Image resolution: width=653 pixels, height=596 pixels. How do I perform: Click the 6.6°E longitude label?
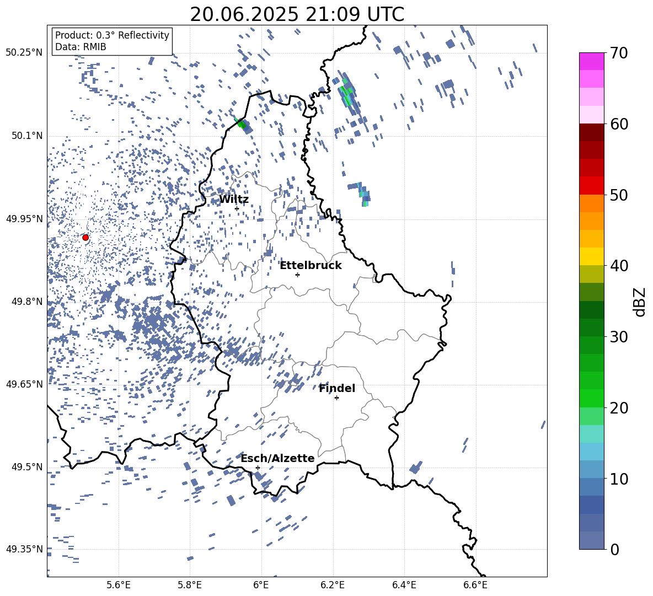[x=475, y=585]
